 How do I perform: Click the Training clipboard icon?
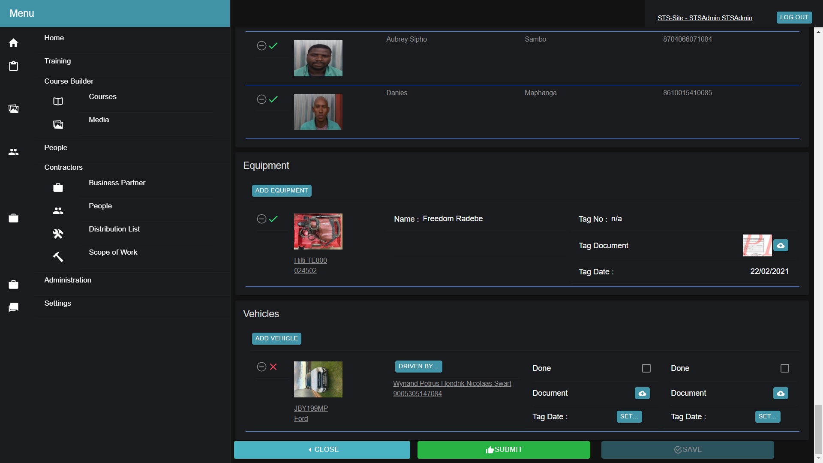[13, 66]
